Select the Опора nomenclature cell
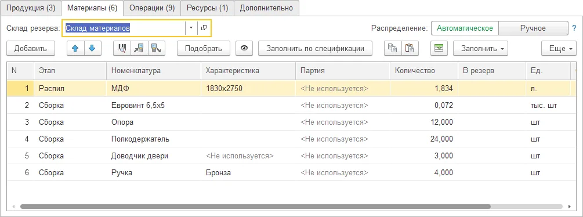The image size is (583, 217). tap(154, 122)
